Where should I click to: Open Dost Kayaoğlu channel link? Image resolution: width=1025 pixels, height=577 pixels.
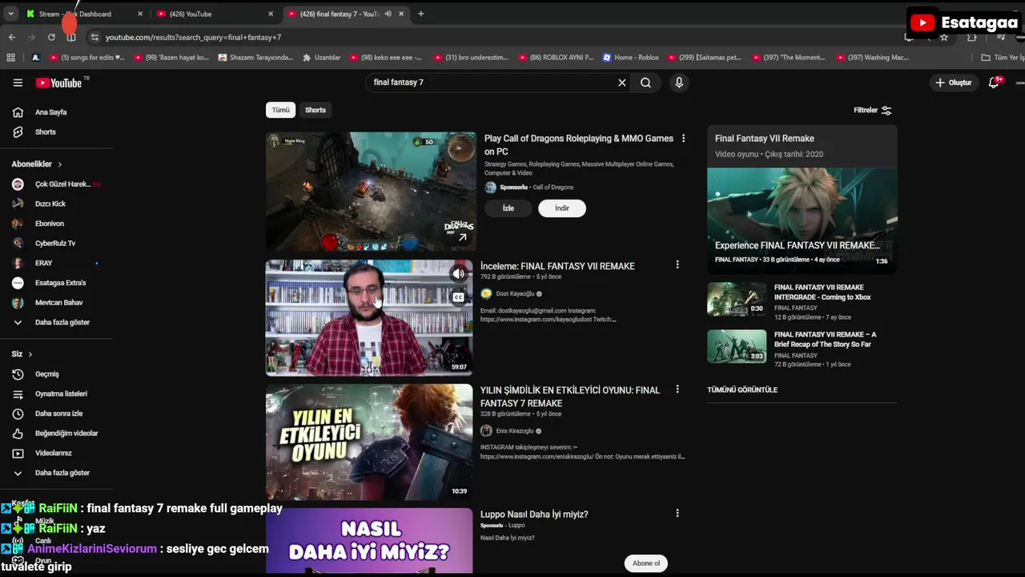(515, 294)
